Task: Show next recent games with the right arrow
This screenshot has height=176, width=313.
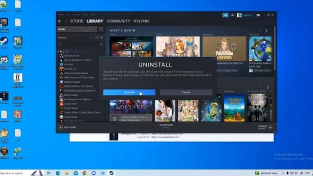Action: point(268,88)
